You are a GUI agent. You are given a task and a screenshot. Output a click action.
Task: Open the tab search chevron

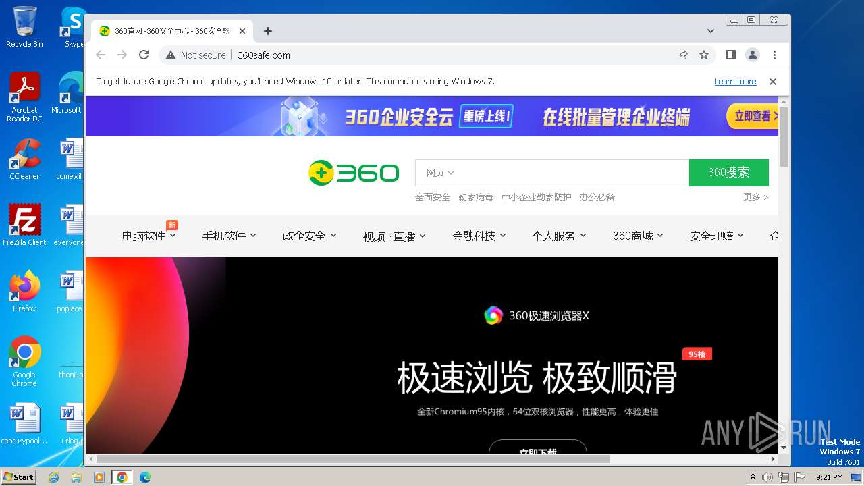pos(710,31)
